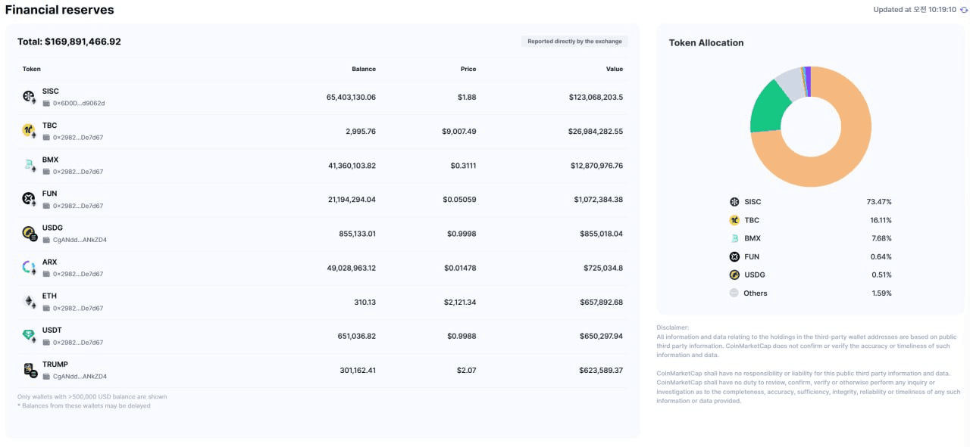
Task: Click the green TBC donut chart segment
Action: tap(766, 110)
